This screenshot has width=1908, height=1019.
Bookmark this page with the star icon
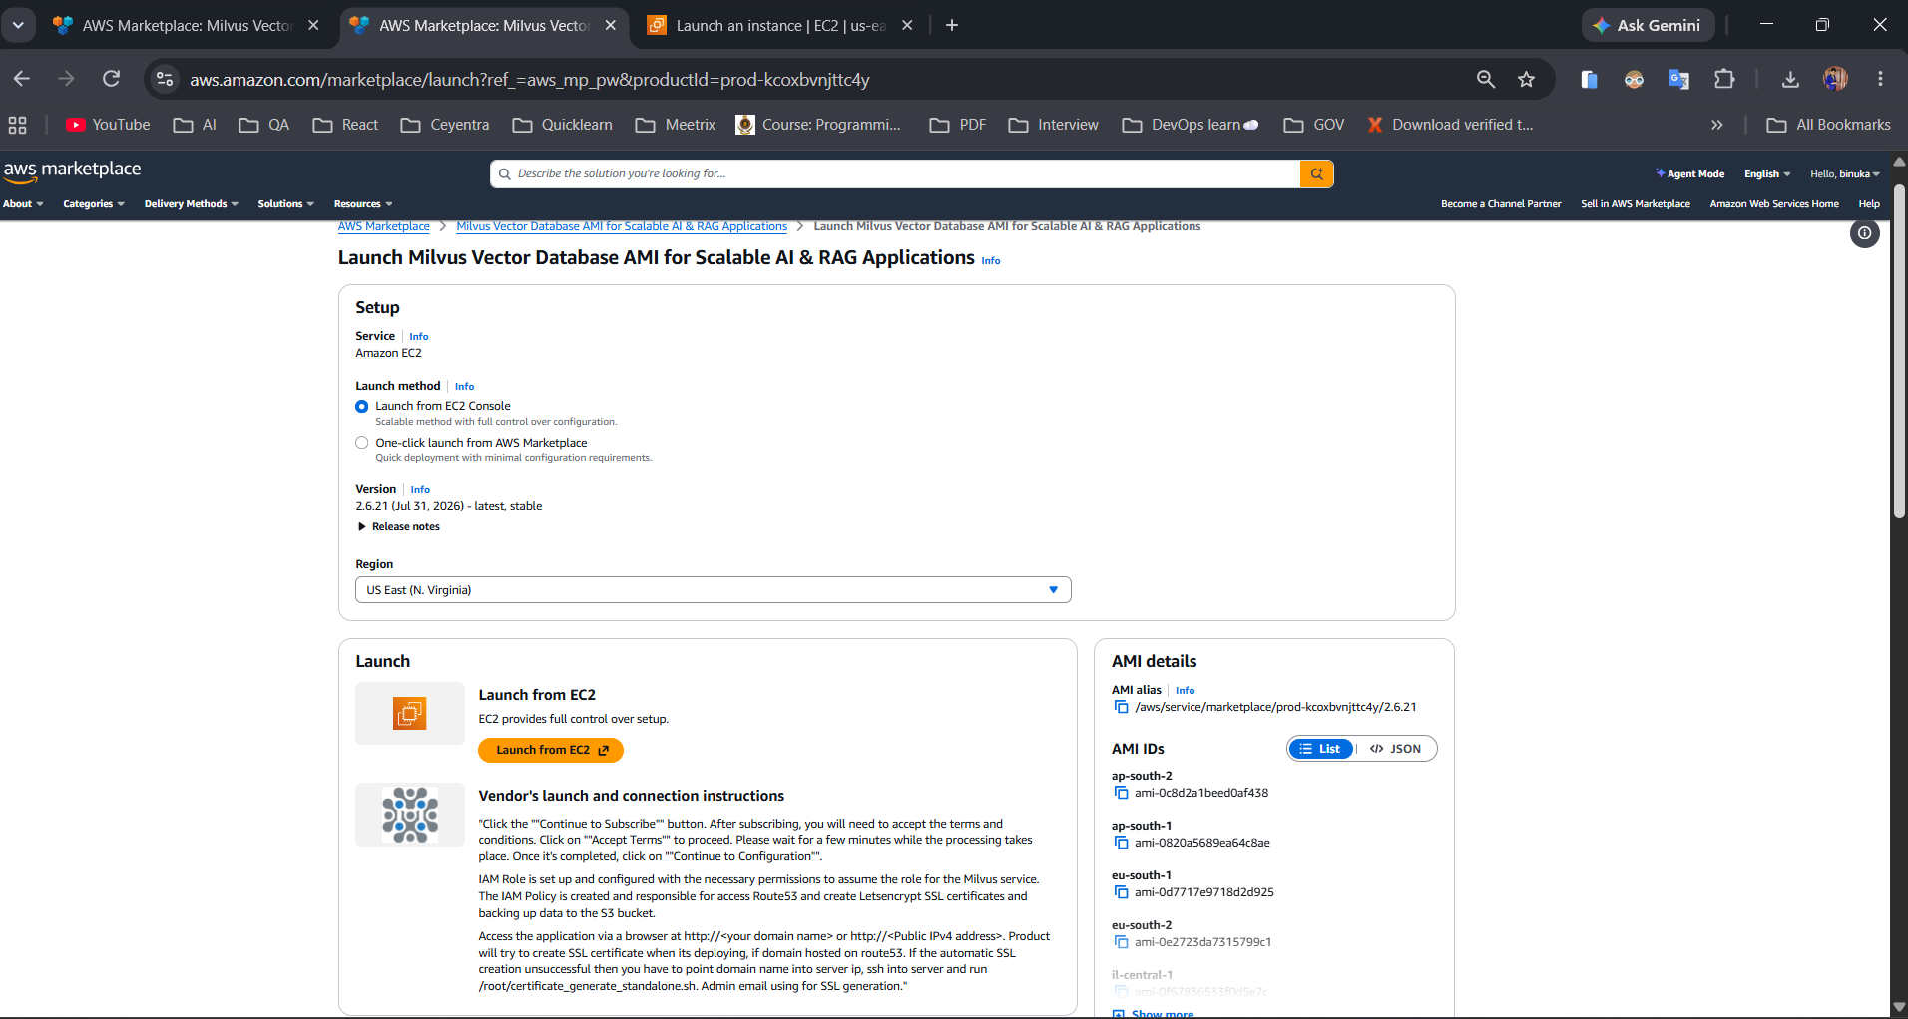[x=1526, y=79]
